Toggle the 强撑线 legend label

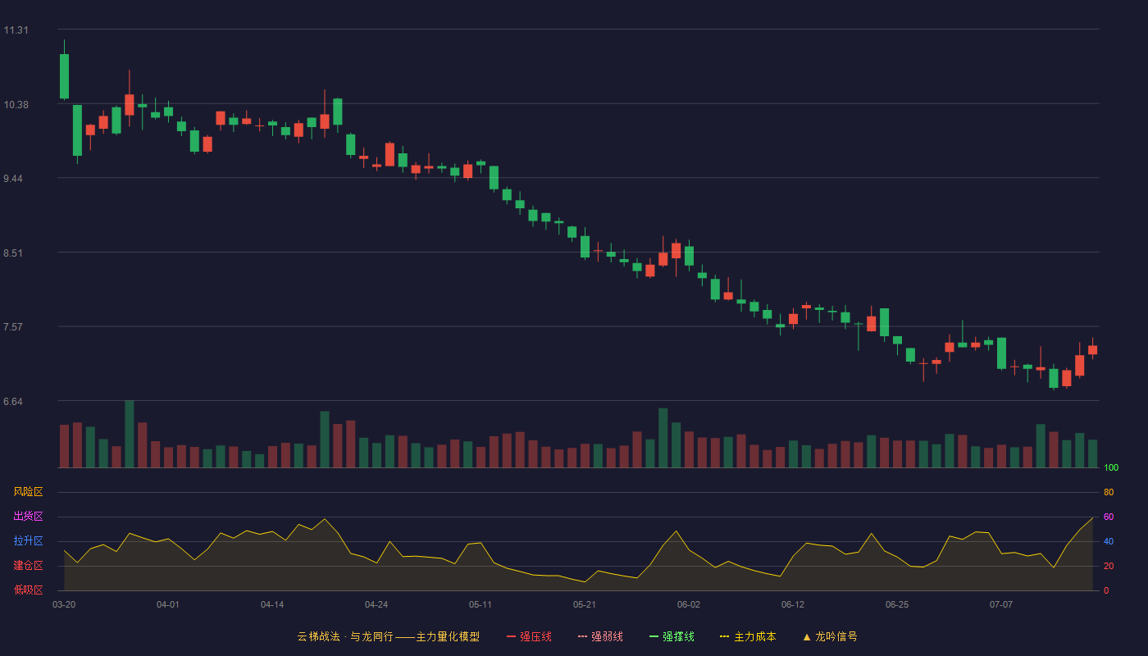coord(678,636)
